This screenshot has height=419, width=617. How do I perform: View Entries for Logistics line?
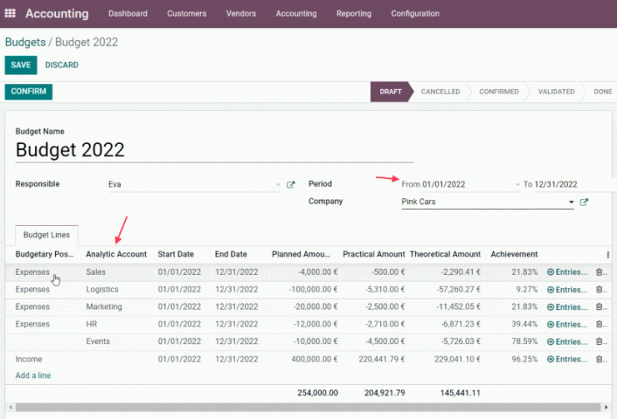pos(567,290)
